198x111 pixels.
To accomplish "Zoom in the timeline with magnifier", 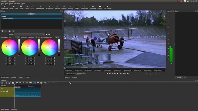I will [x=70, y=83].
